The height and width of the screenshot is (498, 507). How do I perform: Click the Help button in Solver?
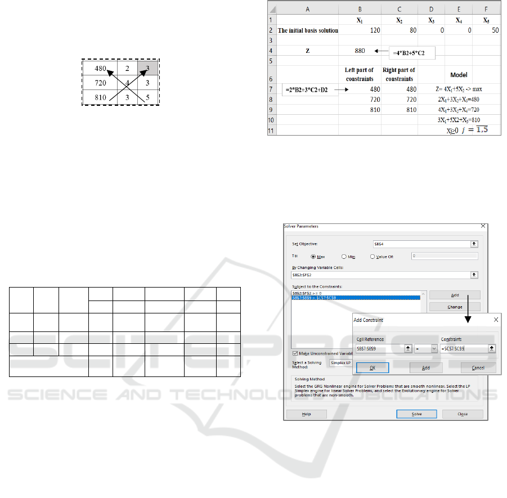coord(306,414)
